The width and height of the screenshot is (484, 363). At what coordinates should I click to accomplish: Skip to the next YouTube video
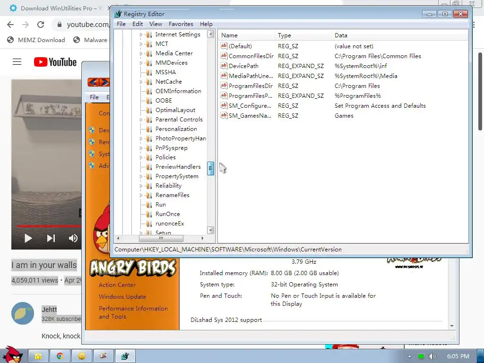[51, 238]
